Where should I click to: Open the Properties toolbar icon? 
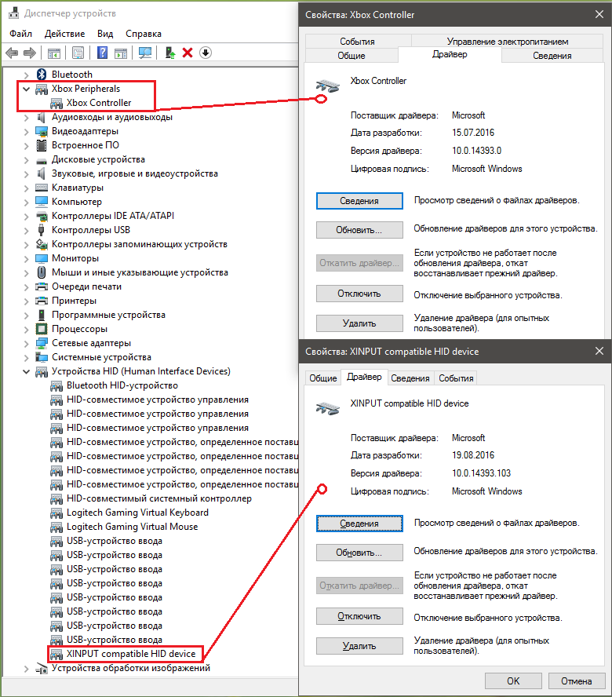point(78,53)
